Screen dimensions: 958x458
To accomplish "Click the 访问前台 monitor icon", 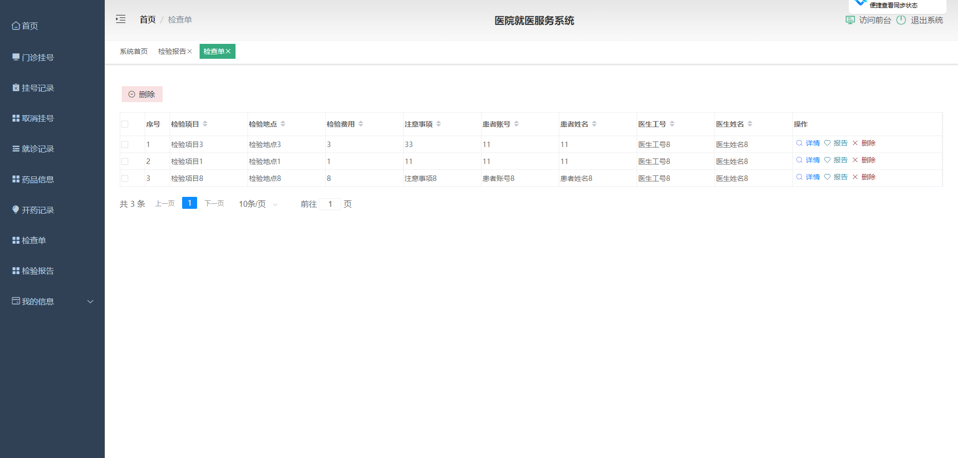I will point(850,20).
